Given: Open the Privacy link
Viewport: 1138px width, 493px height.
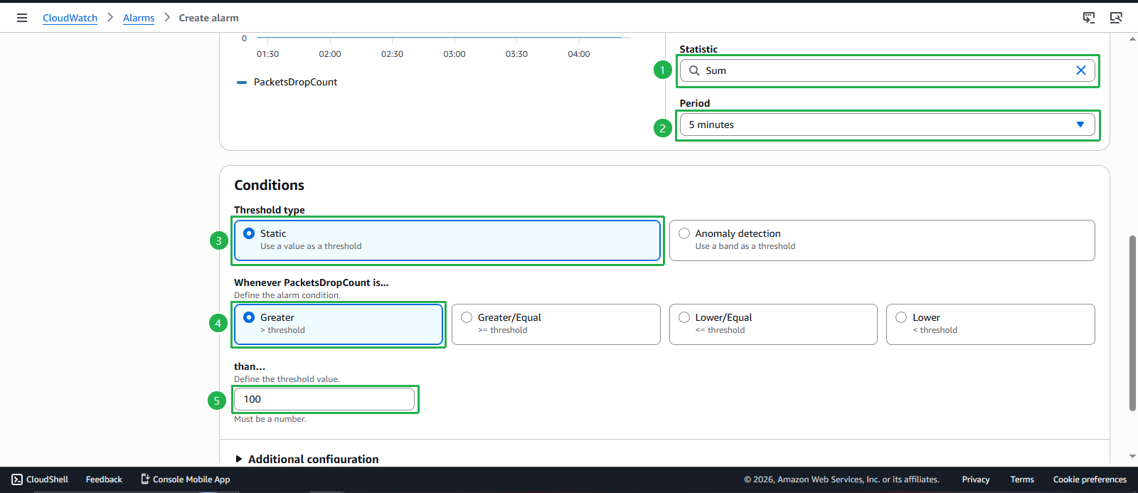Looking at the screenshot, I should [x=976, y=479].
